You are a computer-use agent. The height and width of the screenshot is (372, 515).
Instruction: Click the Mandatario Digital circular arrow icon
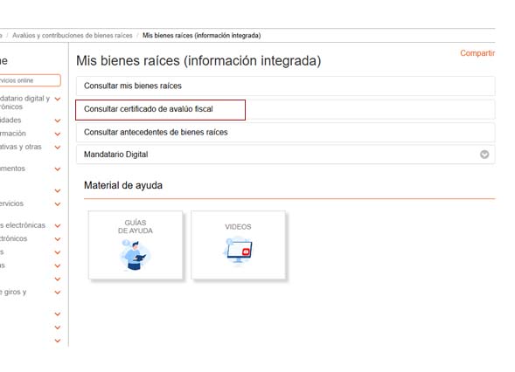484,155
